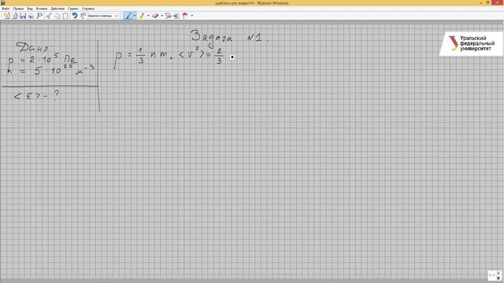Click the Flag tool icon
504x283 pixels.
[x=186, y=16]
